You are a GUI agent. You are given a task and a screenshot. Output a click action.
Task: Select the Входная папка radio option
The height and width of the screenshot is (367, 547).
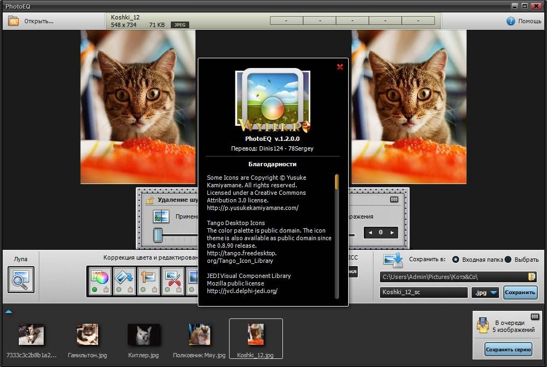pos(455,260)
